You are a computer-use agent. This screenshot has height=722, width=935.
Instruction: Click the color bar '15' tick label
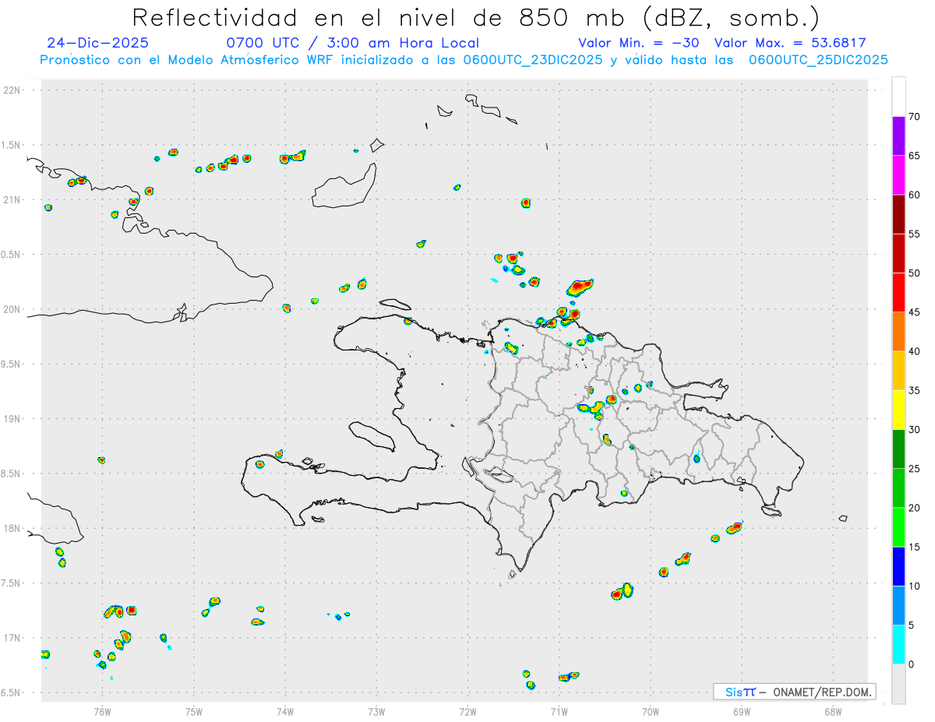click(x=914, y=547)
